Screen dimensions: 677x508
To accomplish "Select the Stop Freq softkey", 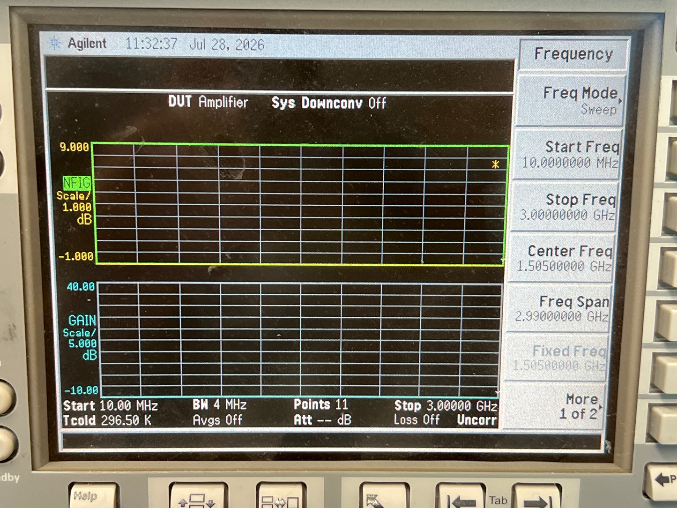I will tap(565, 207).
